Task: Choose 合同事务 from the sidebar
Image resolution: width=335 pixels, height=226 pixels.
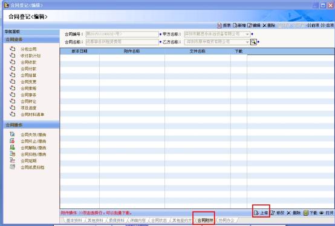Action: coord(28,95)
